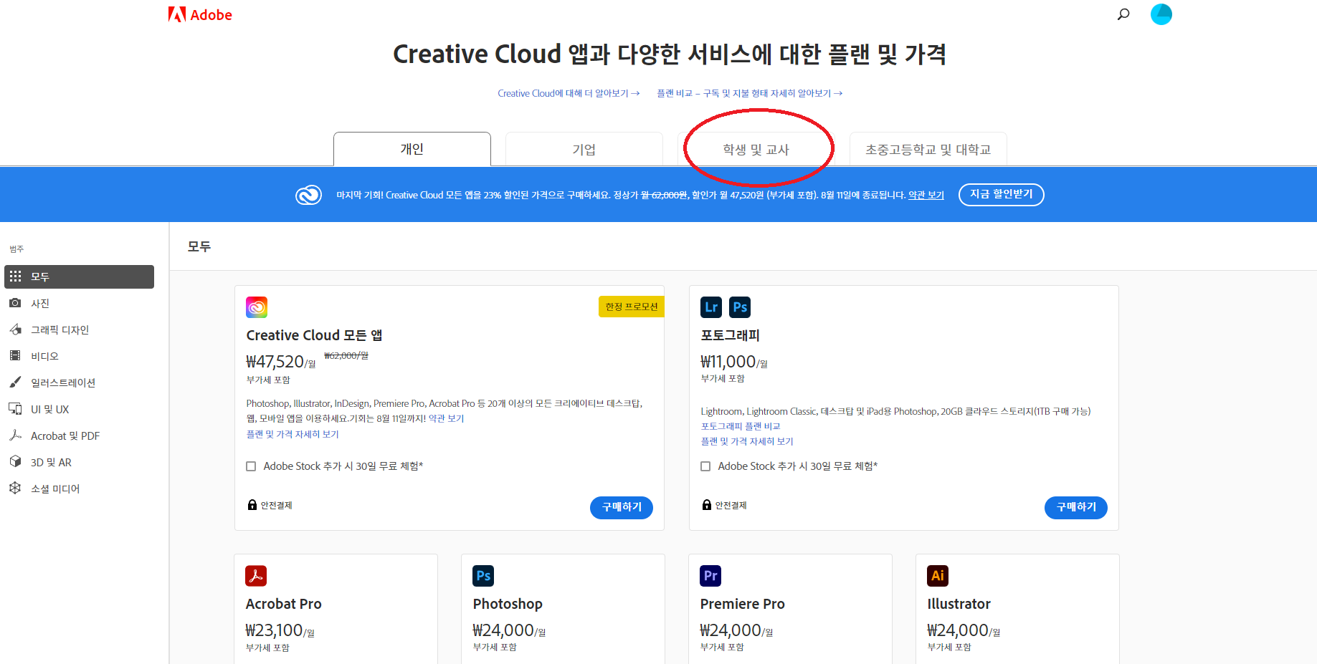Open 약관 보기 link in Creative Cloud card
Viewport: 1317px width, 664px height.
pyautogui.click(x=446, y=418)
